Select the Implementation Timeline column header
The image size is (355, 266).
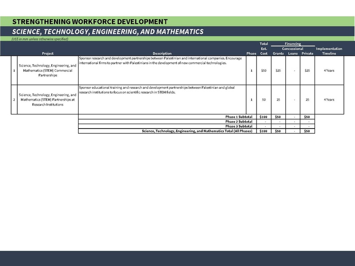point(329,51)
